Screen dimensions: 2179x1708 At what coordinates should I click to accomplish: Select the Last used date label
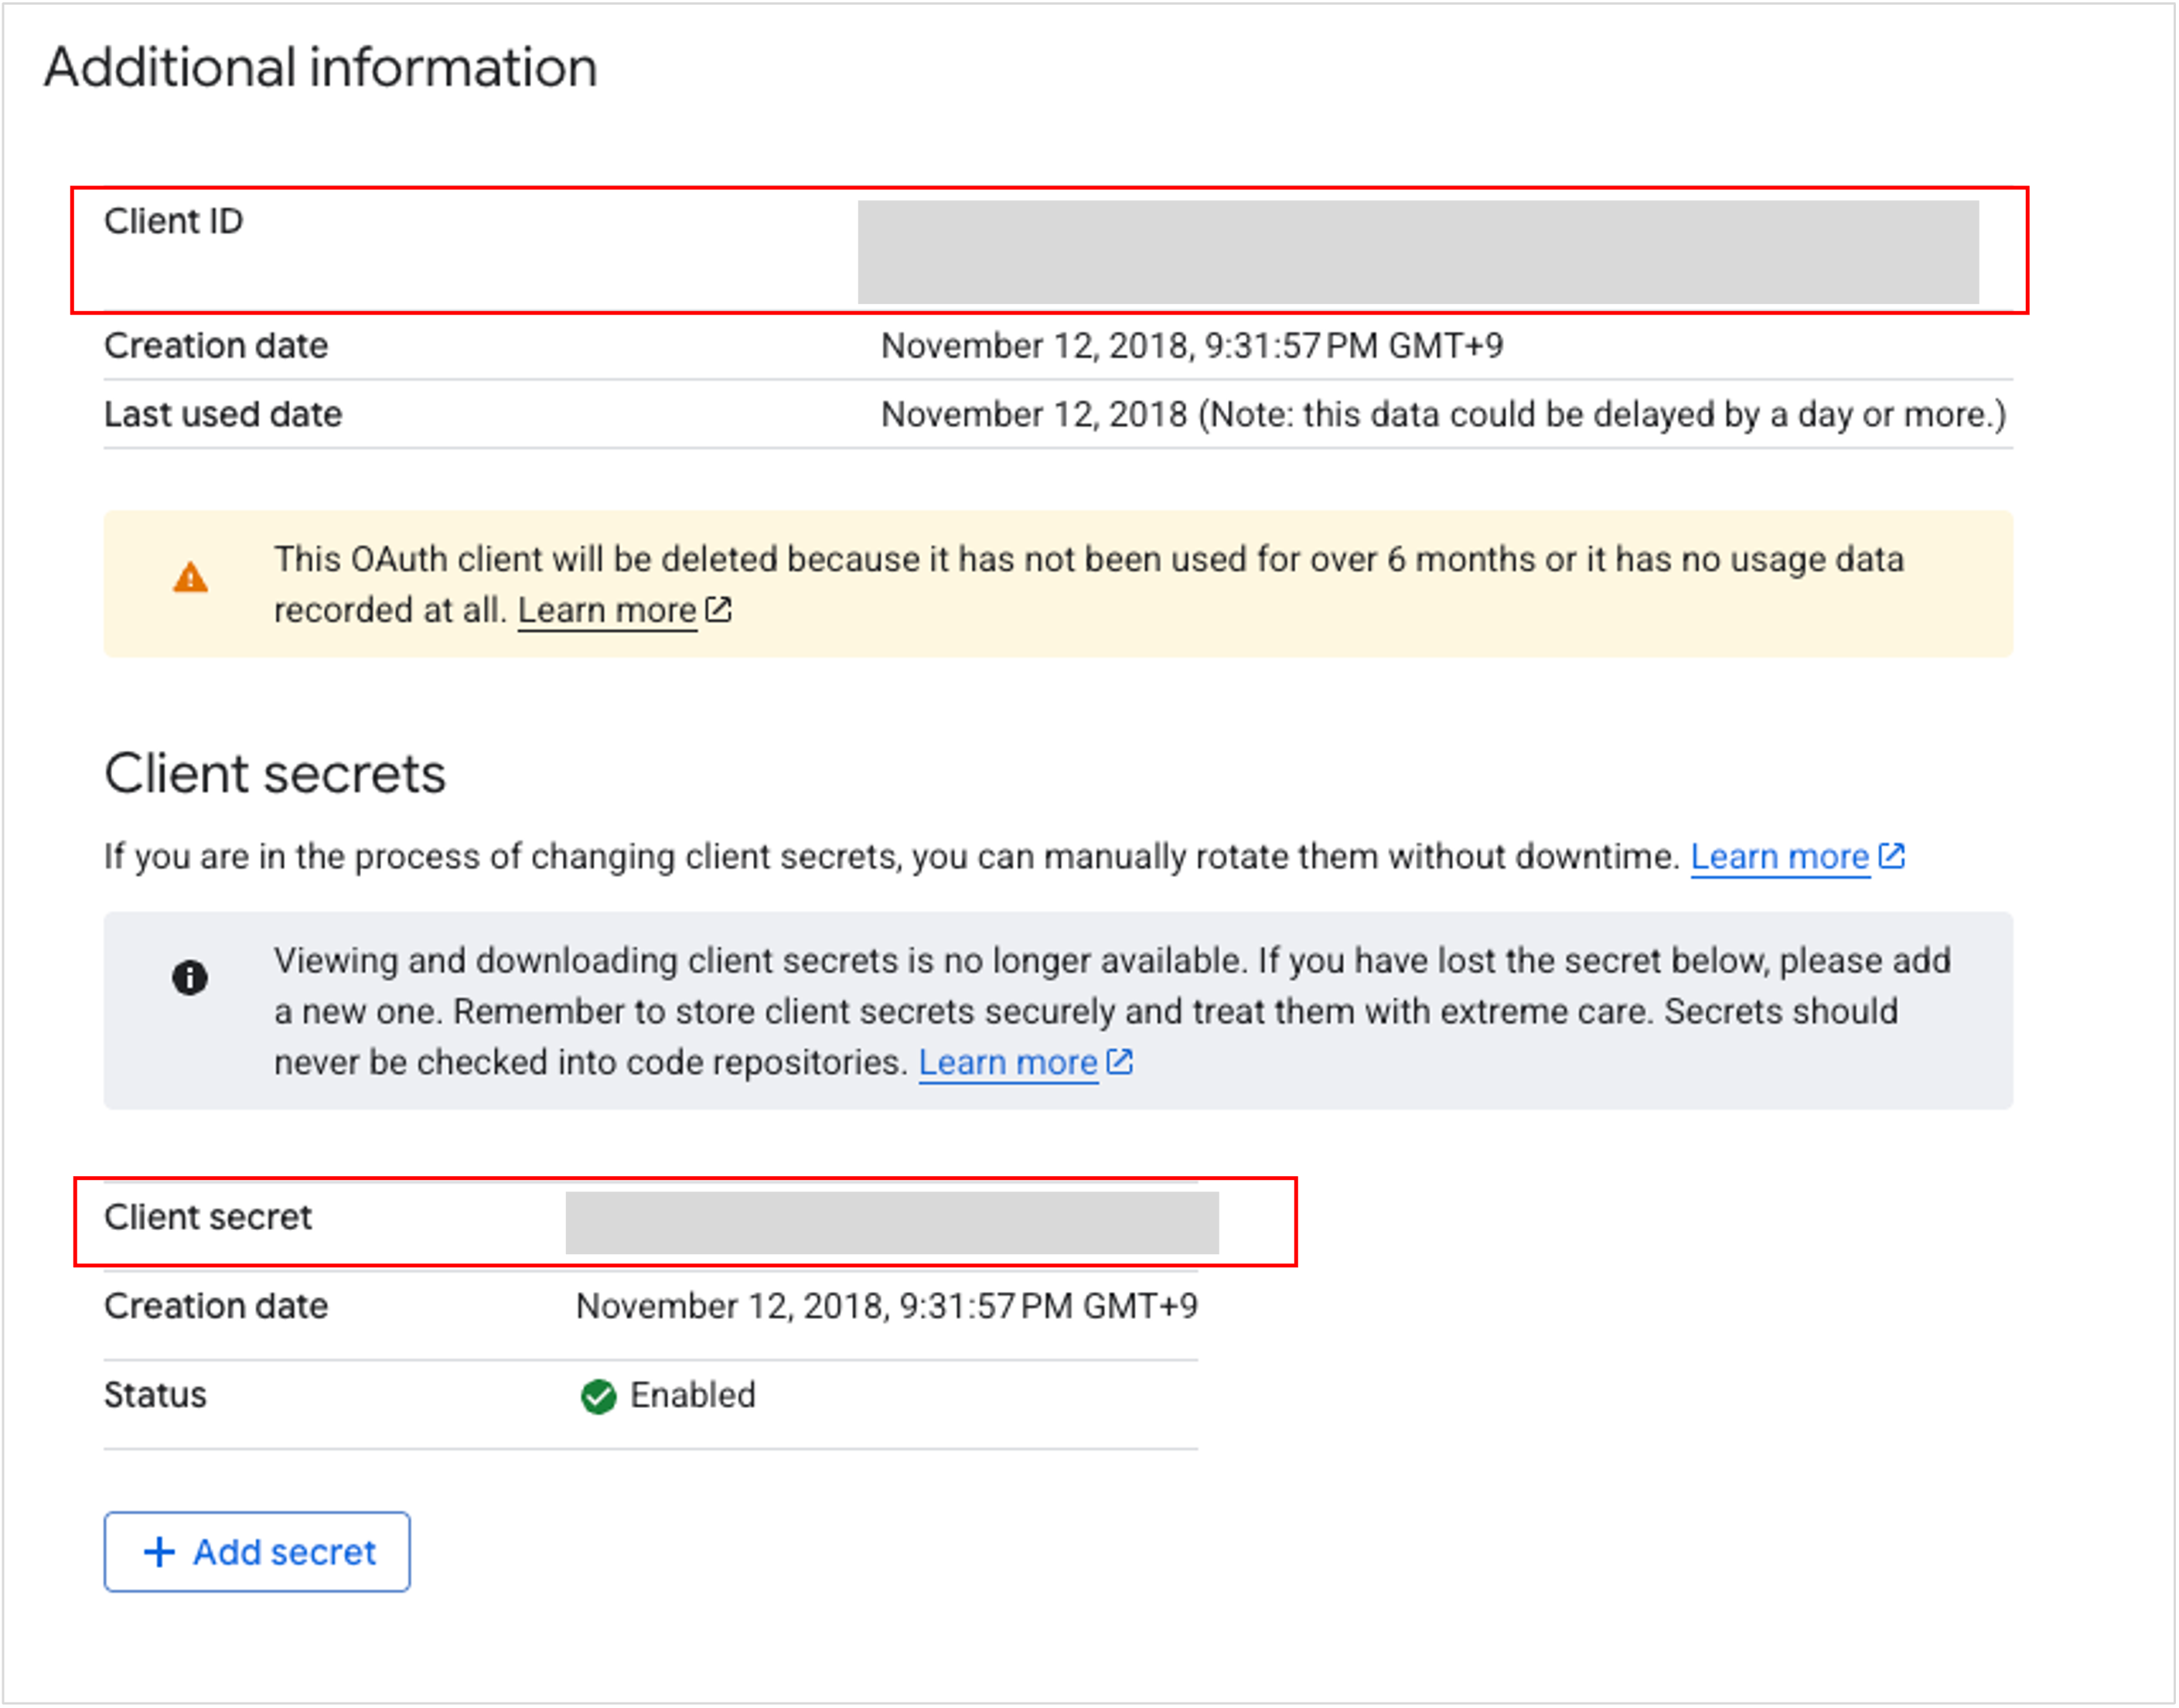pyautogui.click(x=223, y=414)
